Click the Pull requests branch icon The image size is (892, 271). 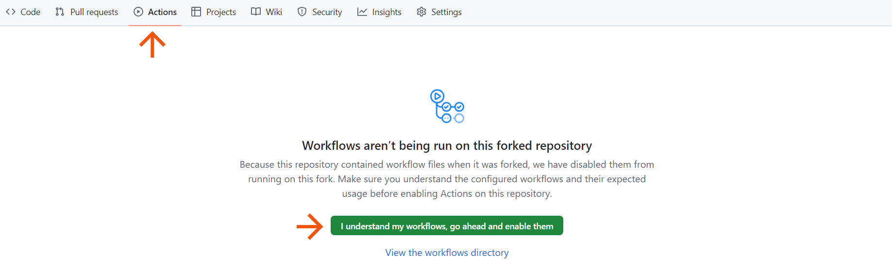[60, 12]
